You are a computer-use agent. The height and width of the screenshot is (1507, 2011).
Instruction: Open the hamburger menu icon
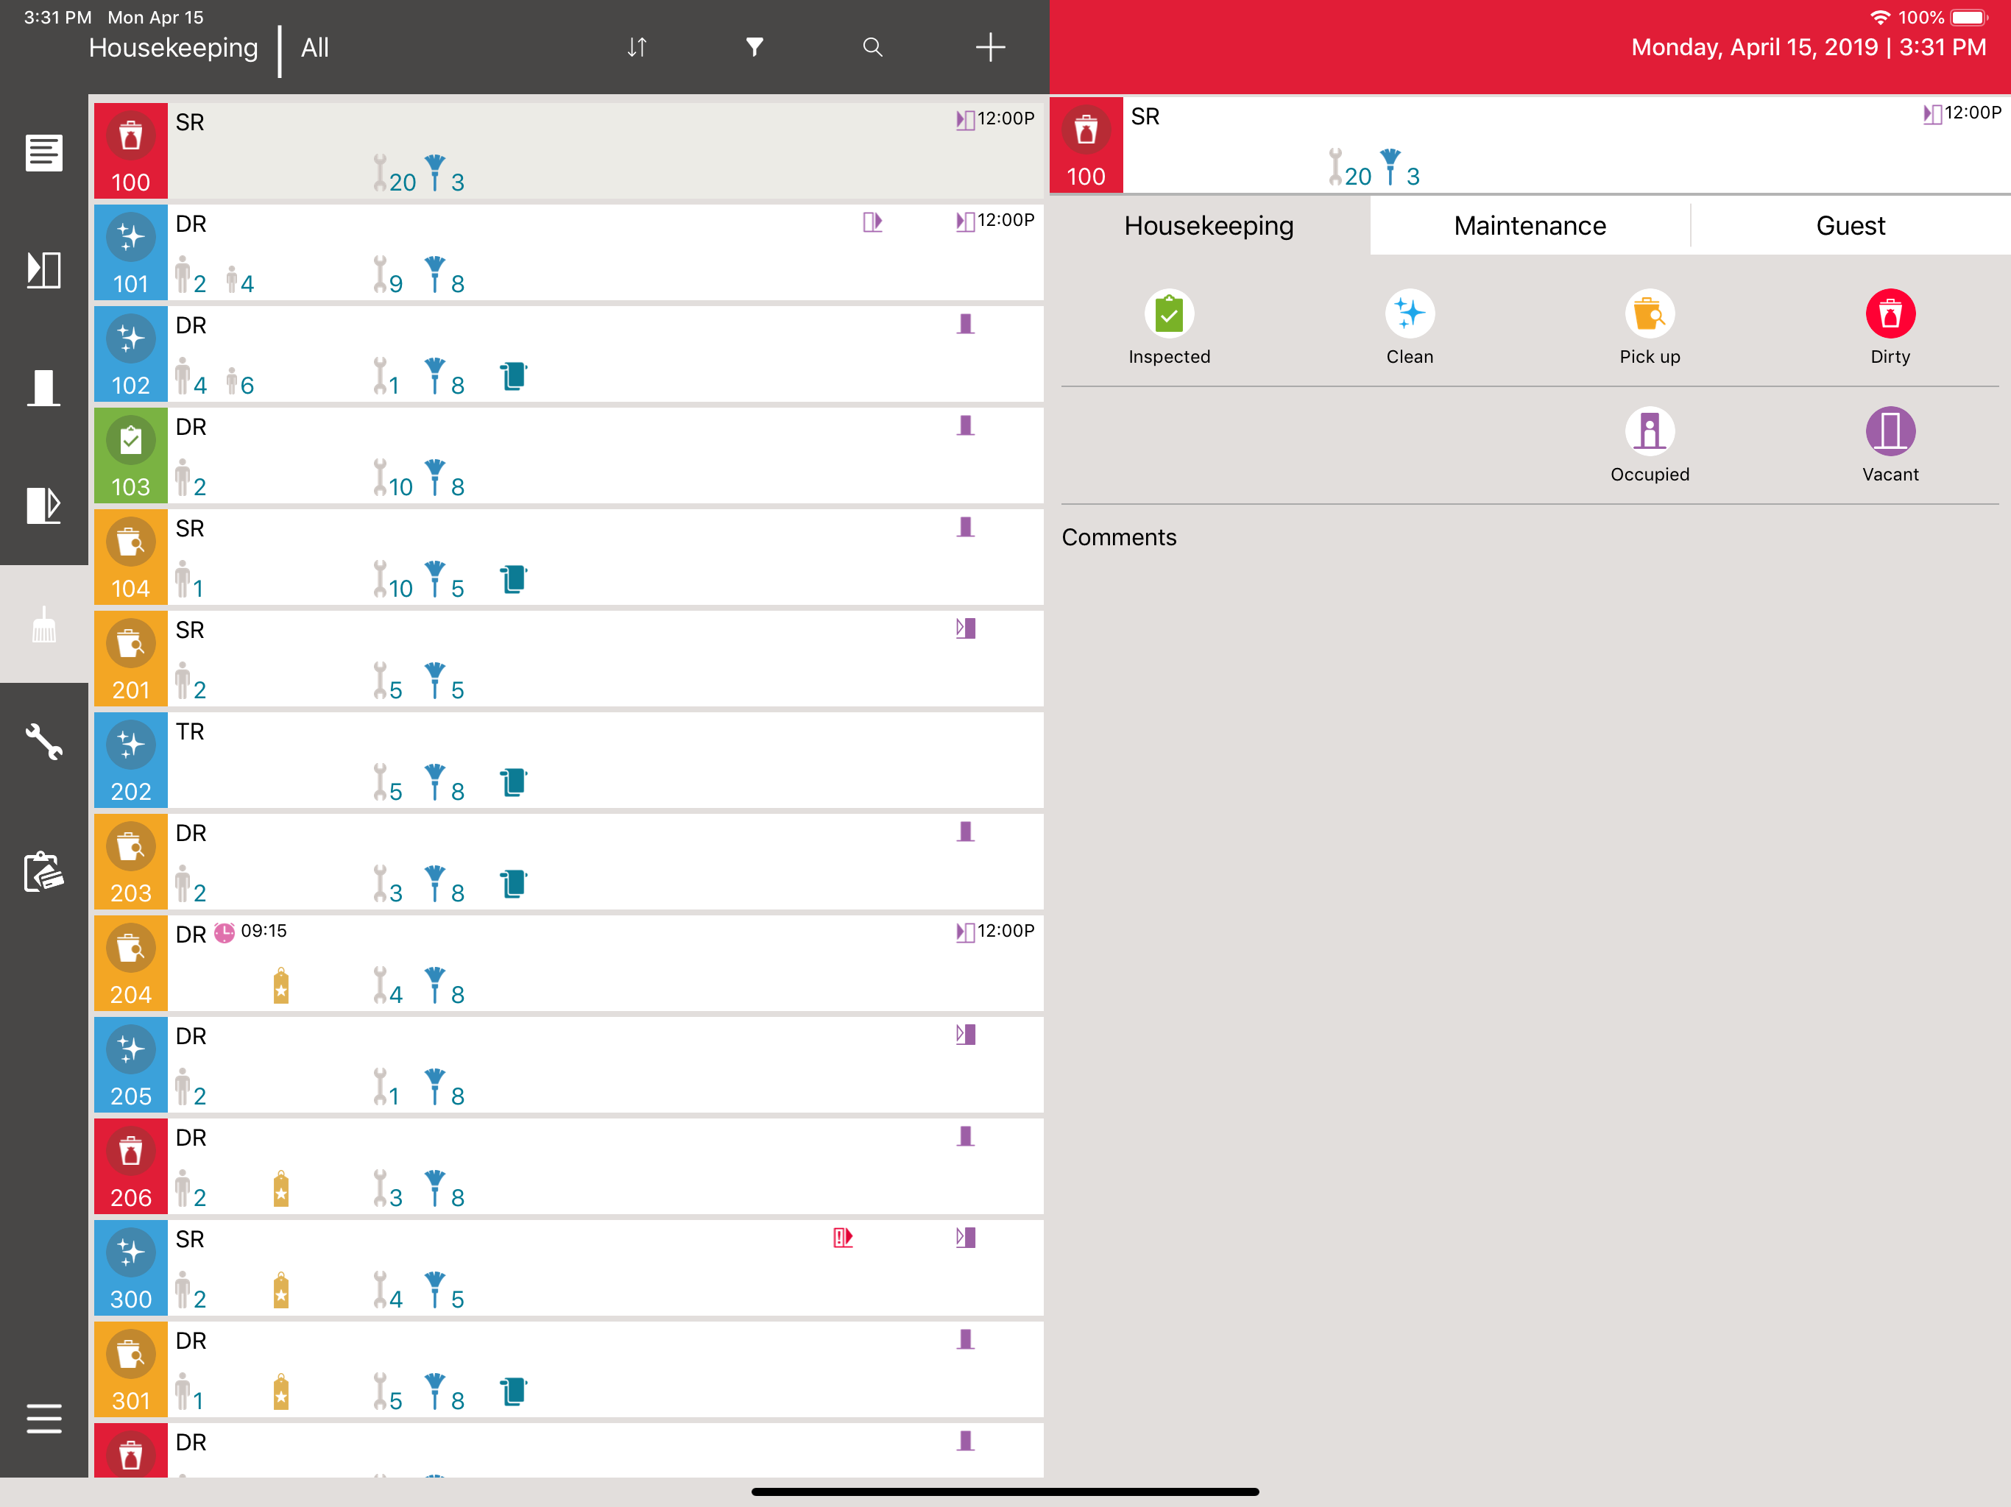point(43,1418)
